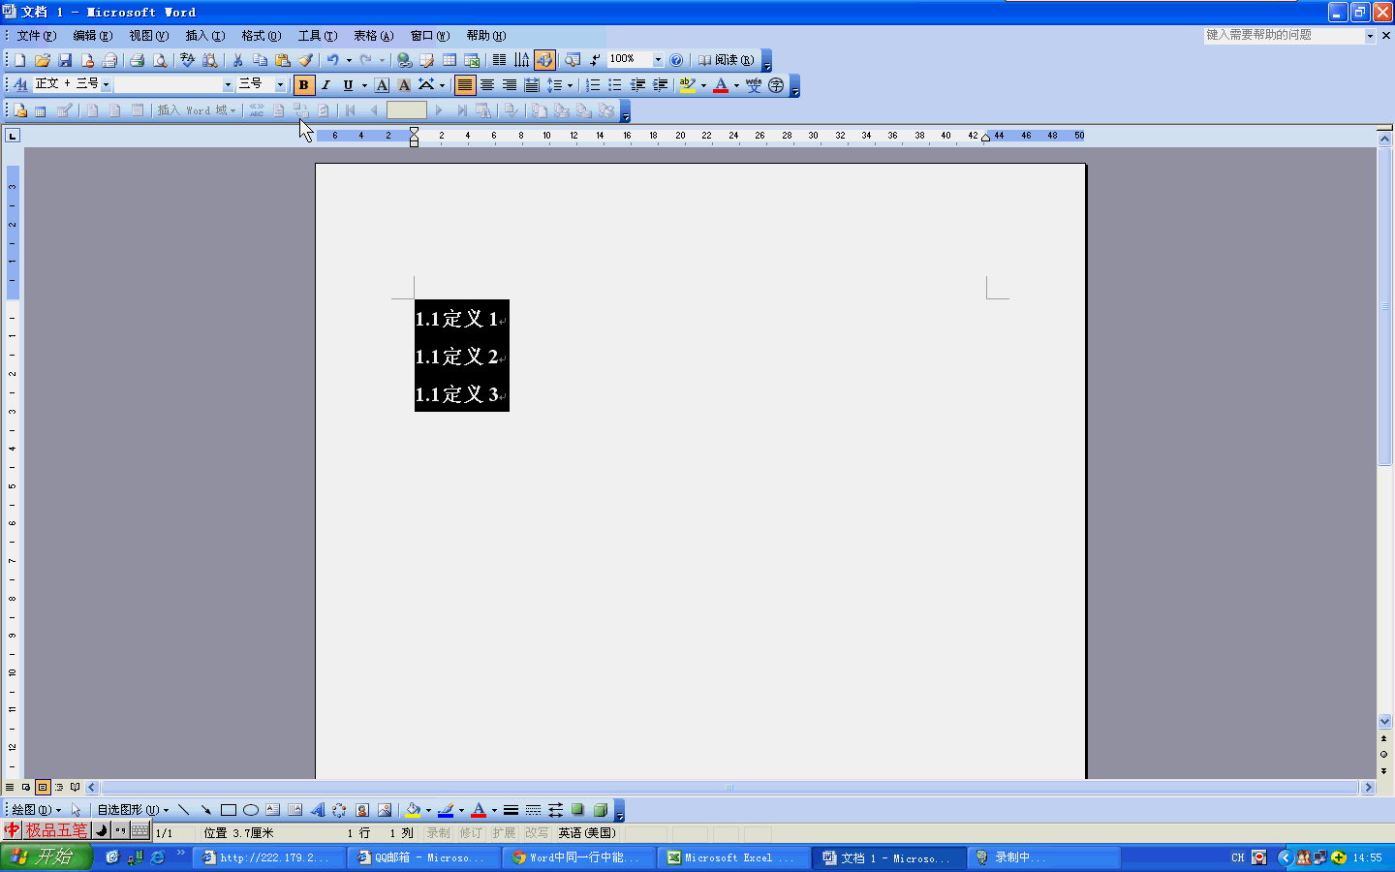This screenshot has height=872, width=1395.
Task: Toggle underline formatting
Action: click(348, 85)
